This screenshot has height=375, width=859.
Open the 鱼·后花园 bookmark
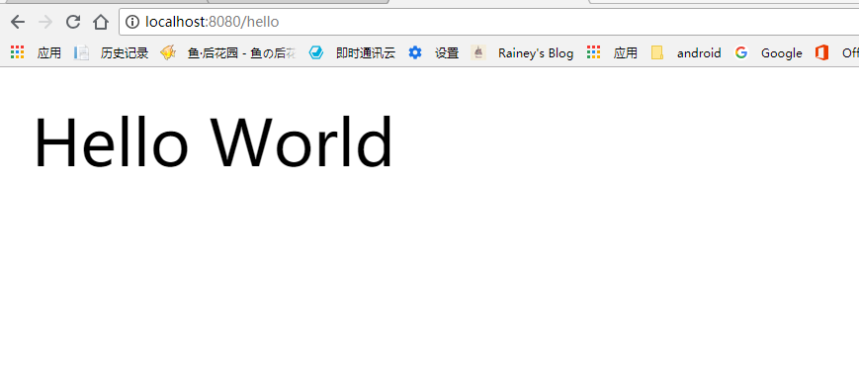point(241,53)
